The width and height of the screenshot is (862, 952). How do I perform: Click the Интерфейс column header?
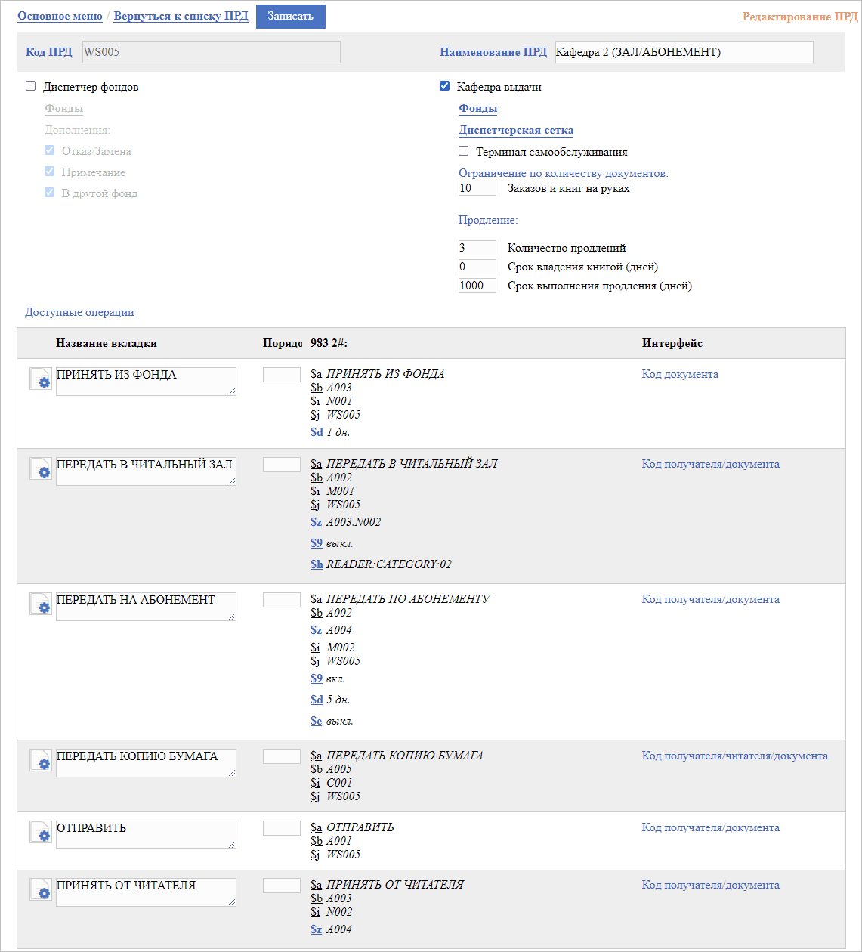coord(672,343)
